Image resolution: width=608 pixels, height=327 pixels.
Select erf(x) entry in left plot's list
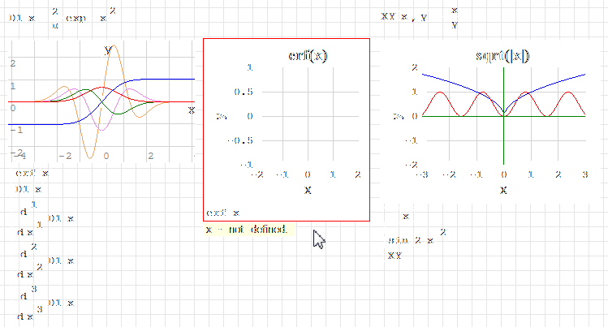pyautogui.click(x=33, y=172)
